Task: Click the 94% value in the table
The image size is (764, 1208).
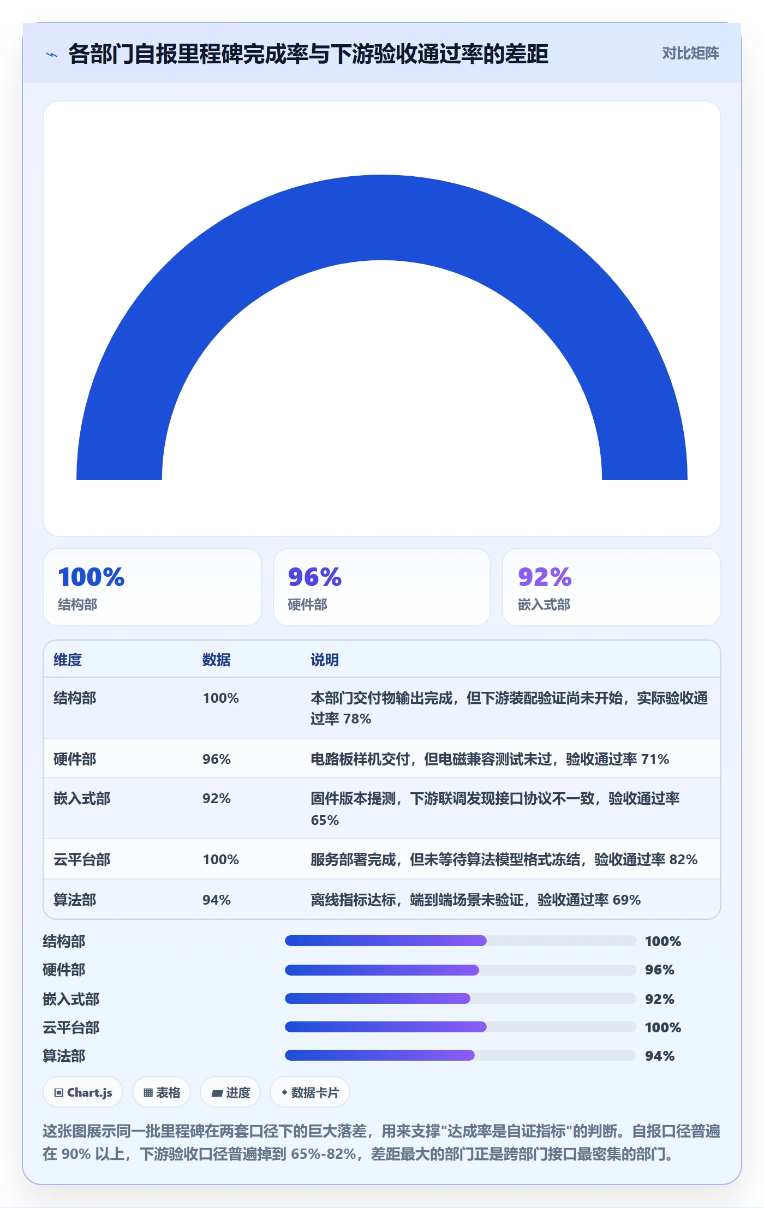Action: (x=217, y=900)
